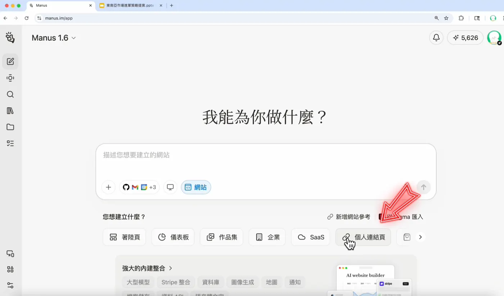
Task: Switch to the 東南亞市場進軍策略提案.pptx tab
Action: tap(131, 5)
